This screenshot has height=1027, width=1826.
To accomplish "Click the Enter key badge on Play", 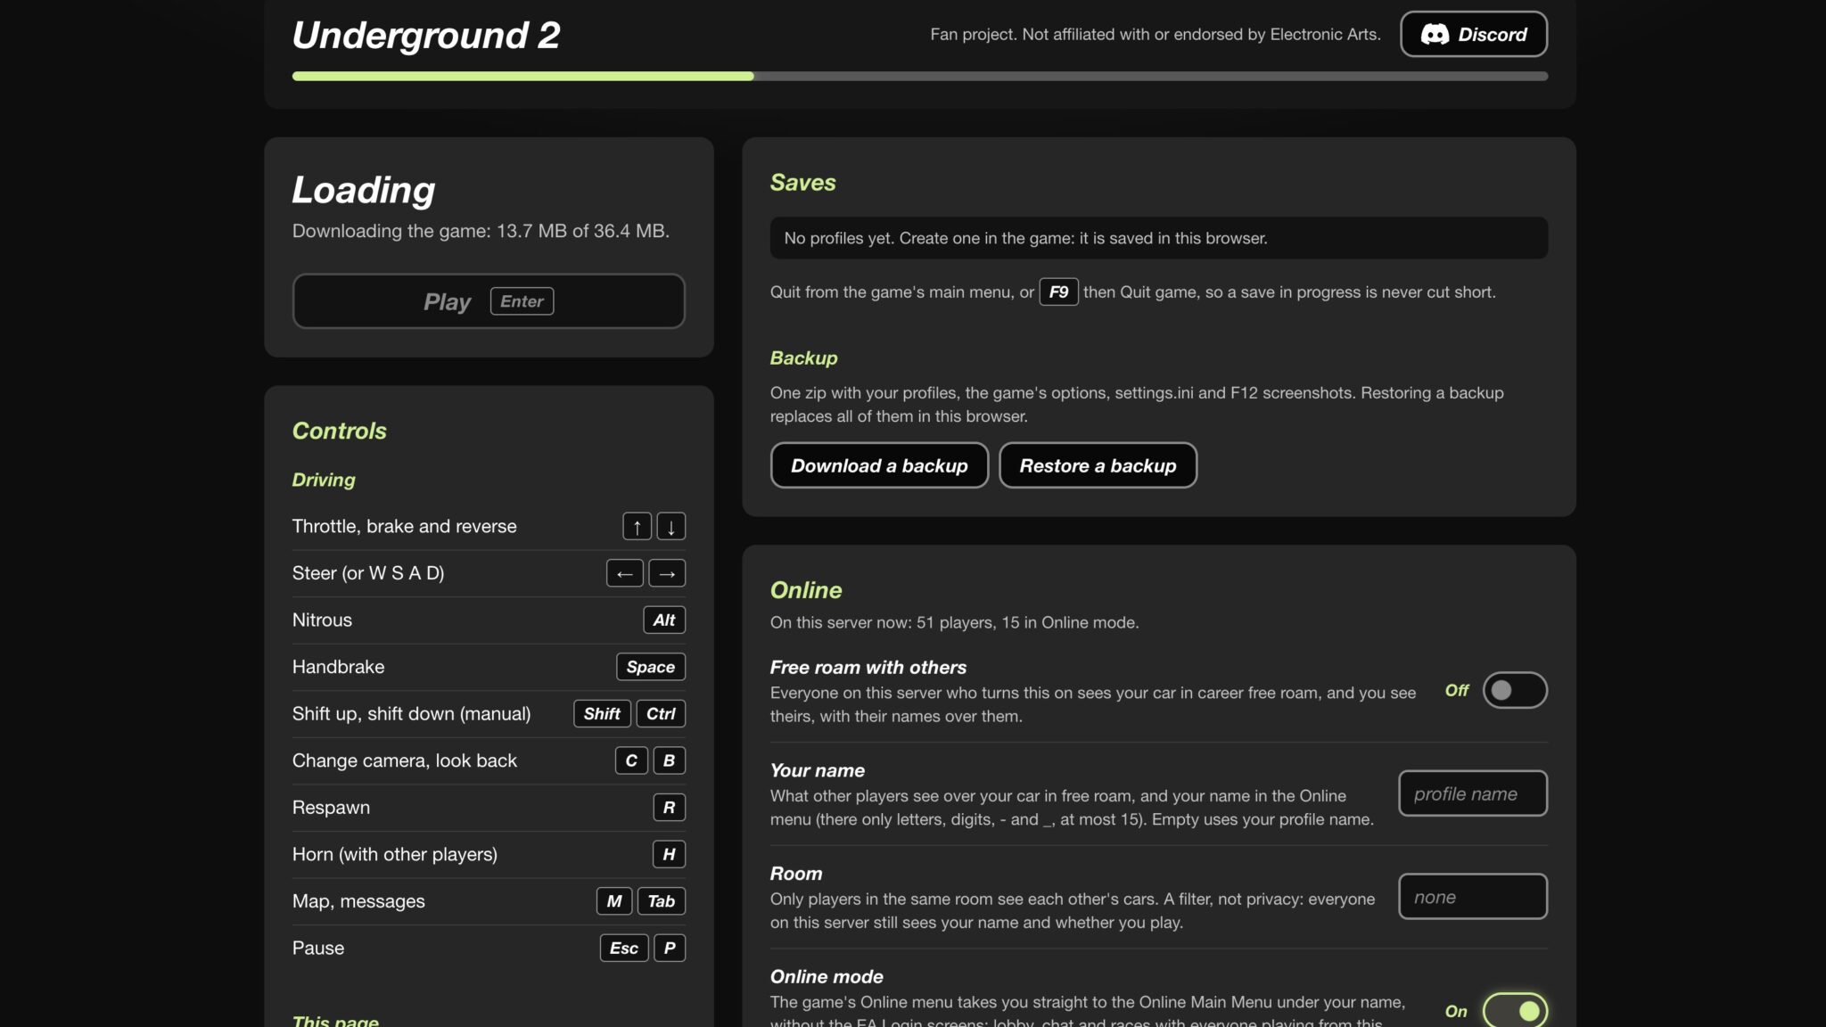I will coord(522,301).
